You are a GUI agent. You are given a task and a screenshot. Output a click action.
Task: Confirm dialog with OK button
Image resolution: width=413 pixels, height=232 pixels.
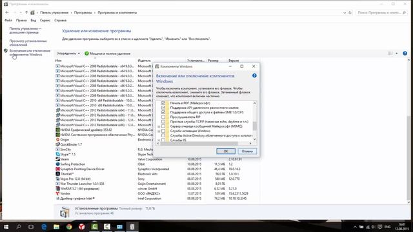226,151
